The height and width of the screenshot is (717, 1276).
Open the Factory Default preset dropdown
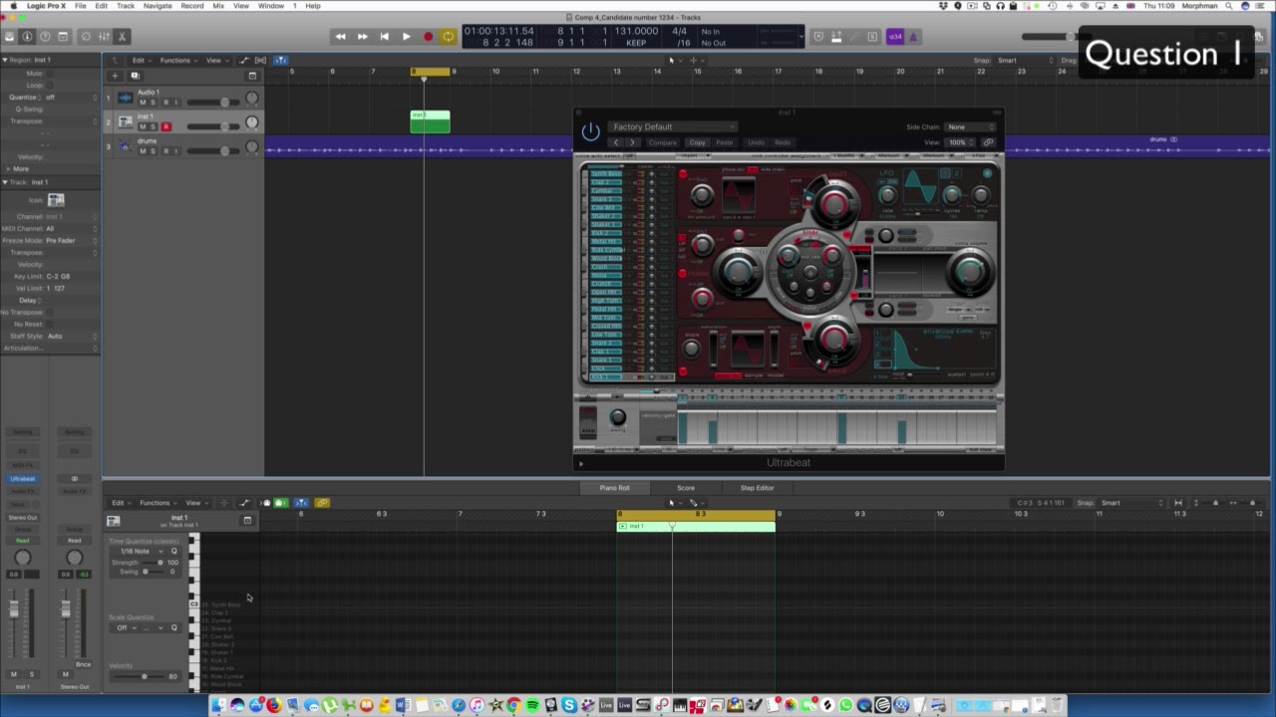click(672, 127)
